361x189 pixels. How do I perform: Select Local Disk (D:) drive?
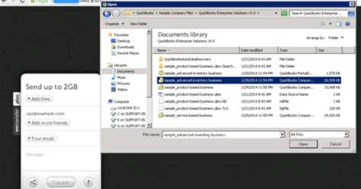click(128, 108)
